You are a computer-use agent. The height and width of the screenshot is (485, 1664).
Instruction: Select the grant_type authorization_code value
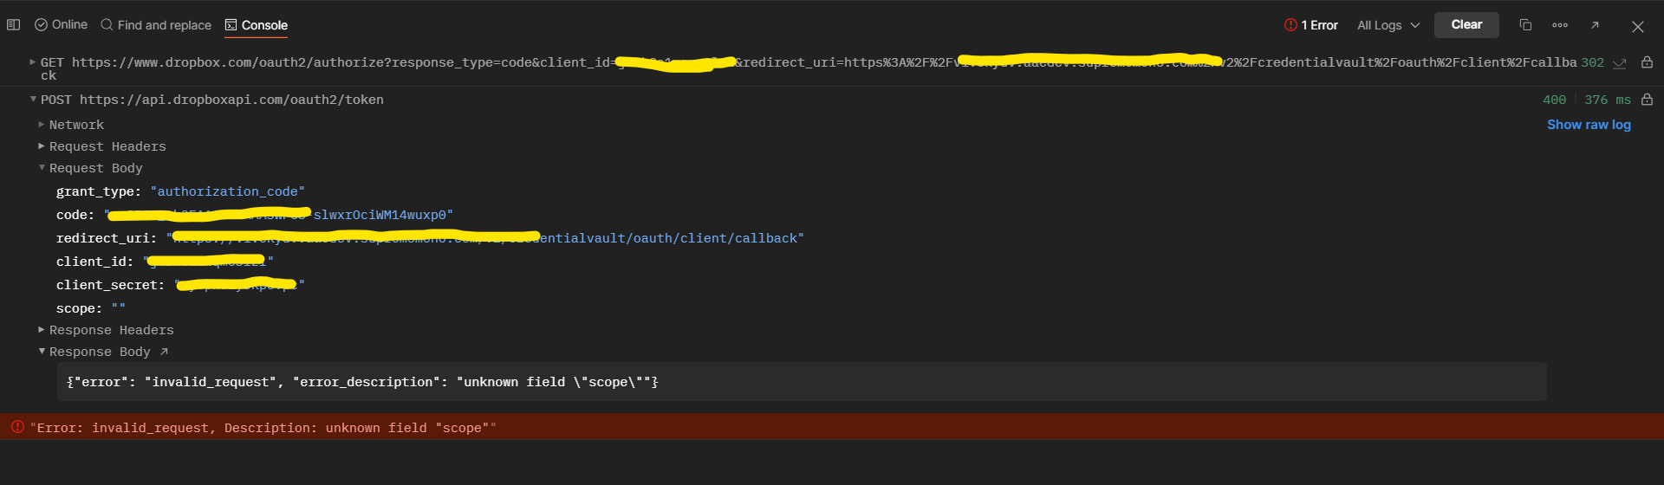[228, 191]
